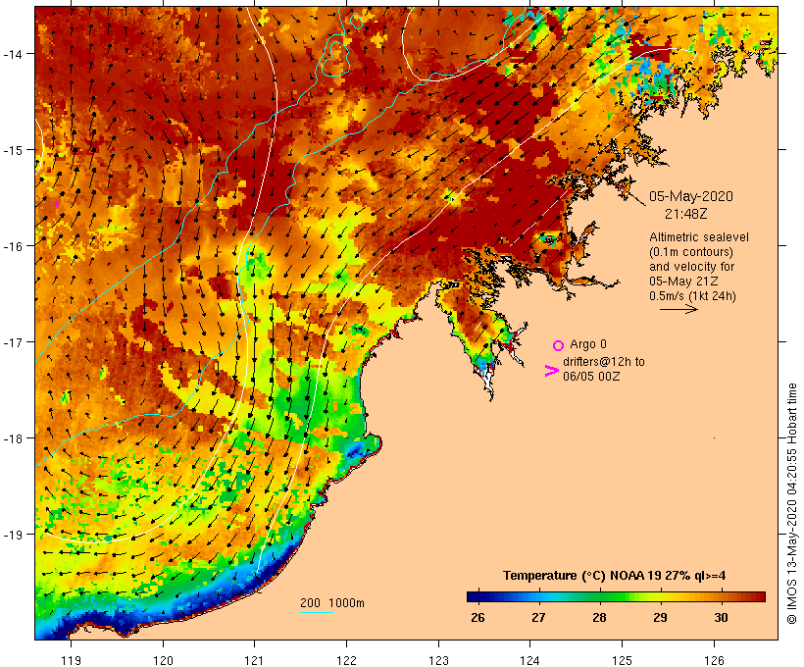Viewport: 804px width, 667px height.
Task: Click the green 28°C region of the colorbar
Action: click(x=599, y=596)
